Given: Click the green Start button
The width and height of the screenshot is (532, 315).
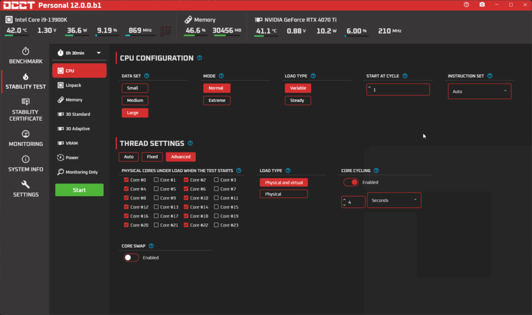Looking at the screenshot, I should (x=79, y=190).
